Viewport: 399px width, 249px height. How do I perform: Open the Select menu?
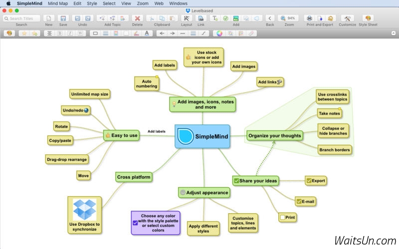click(x=109, y=3)
